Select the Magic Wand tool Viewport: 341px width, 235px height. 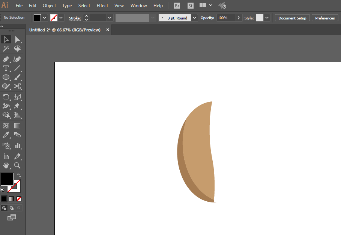(6, 49)
